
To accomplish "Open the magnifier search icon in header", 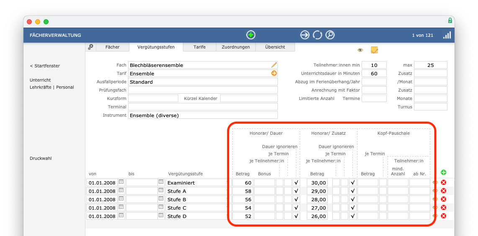I will pos(330,35).
